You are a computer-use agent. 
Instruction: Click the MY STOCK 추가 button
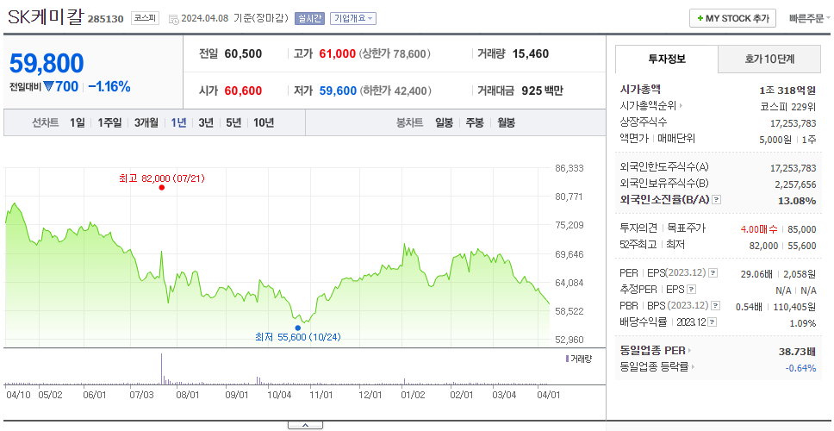[732, 18]
